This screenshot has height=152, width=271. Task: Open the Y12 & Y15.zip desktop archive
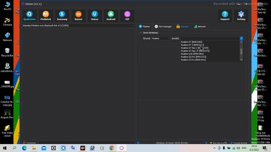[260, 116]
